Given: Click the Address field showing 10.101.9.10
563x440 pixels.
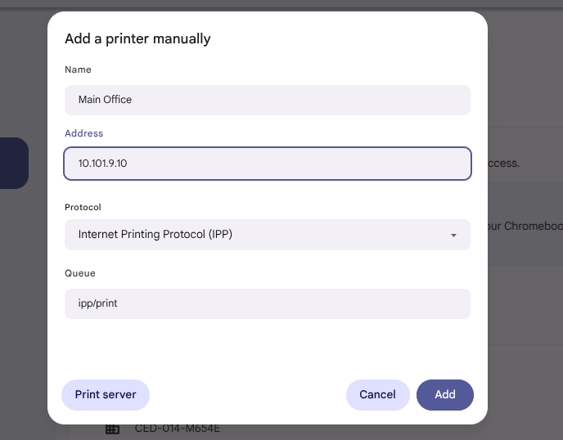Looking at the screenshot, I should coord(268,164).
